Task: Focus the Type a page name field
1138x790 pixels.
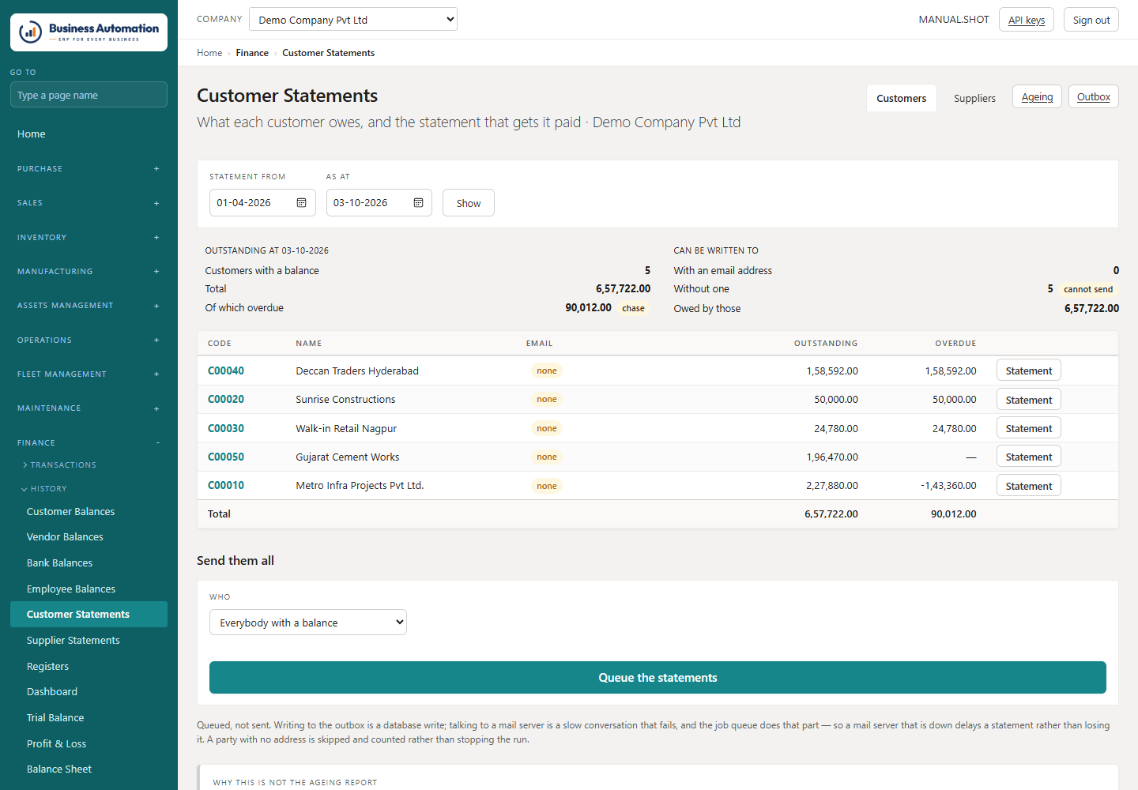Action: click(x=89, y=95)
